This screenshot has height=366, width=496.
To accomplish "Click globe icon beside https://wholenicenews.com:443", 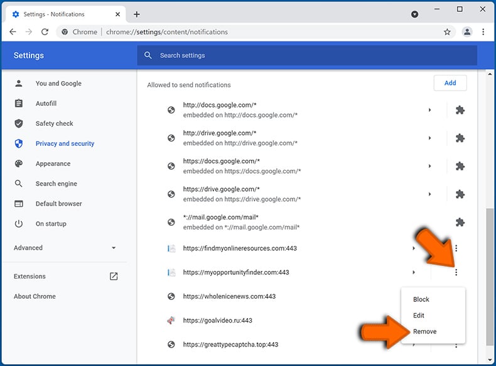I will point(171,296).
